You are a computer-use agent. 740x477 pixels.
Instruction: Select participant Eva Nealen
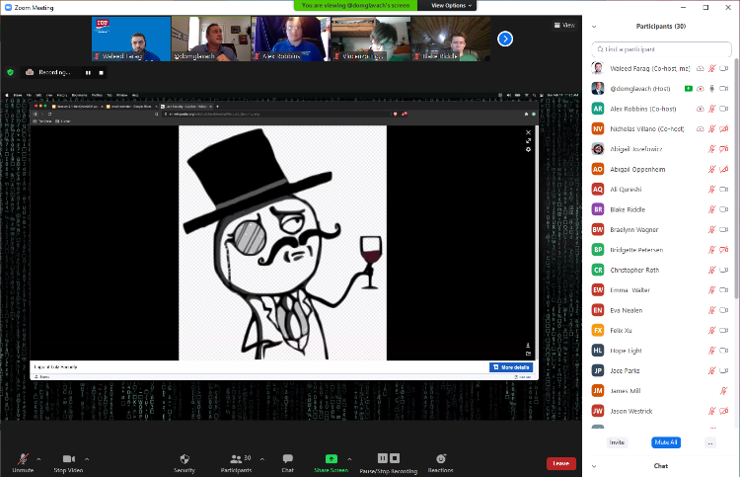tap(661, 310)
